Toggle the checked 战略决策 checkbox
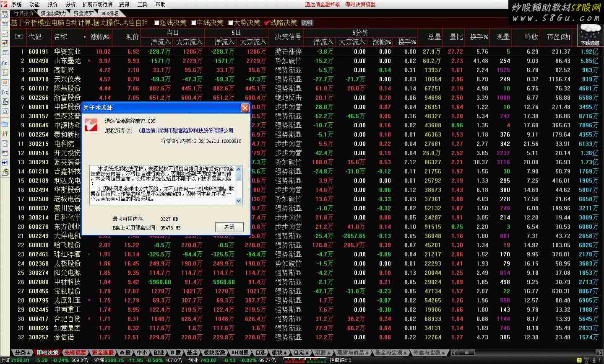The image size is (604, 364). pos(267,23)
